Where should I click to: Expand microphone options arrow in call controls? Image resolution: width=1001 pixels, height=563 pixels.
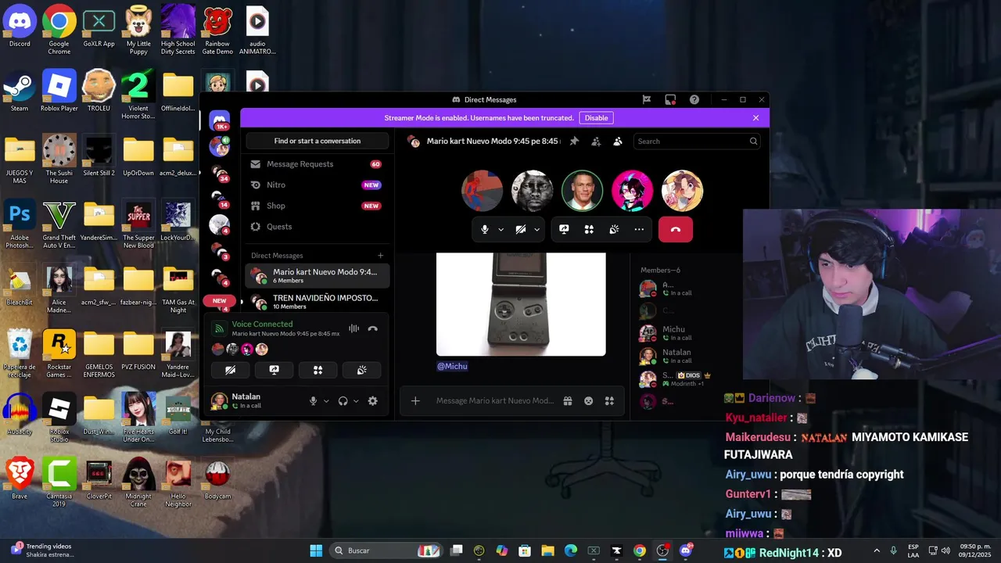[x=500, y=230]
